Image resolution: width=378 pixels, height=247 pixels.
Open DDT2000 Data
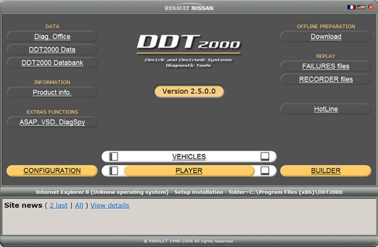[x=52, y=50]
